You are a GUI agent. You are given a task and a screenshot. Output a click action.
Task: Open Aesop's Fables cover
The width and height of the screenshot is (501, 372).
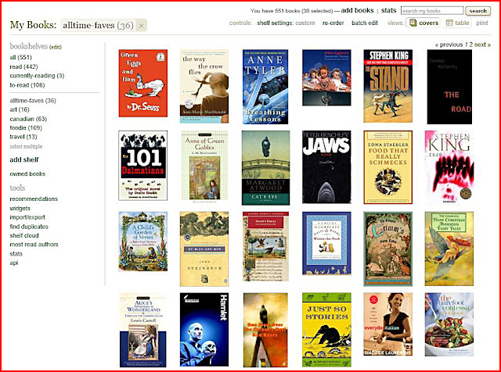(x=265, y=246)
